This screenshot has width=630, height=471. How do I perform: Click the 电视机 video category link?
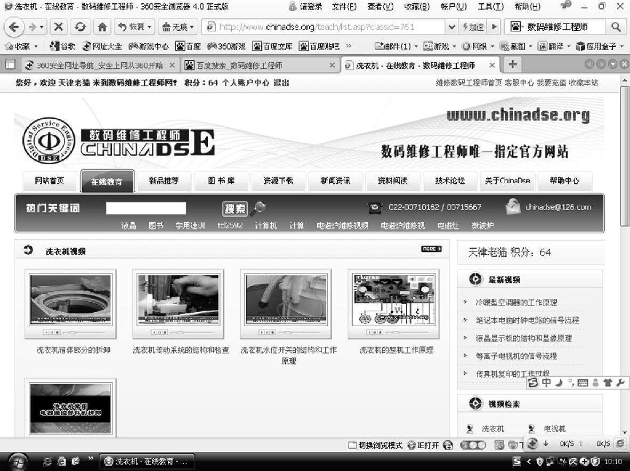(x=554, y=429)
